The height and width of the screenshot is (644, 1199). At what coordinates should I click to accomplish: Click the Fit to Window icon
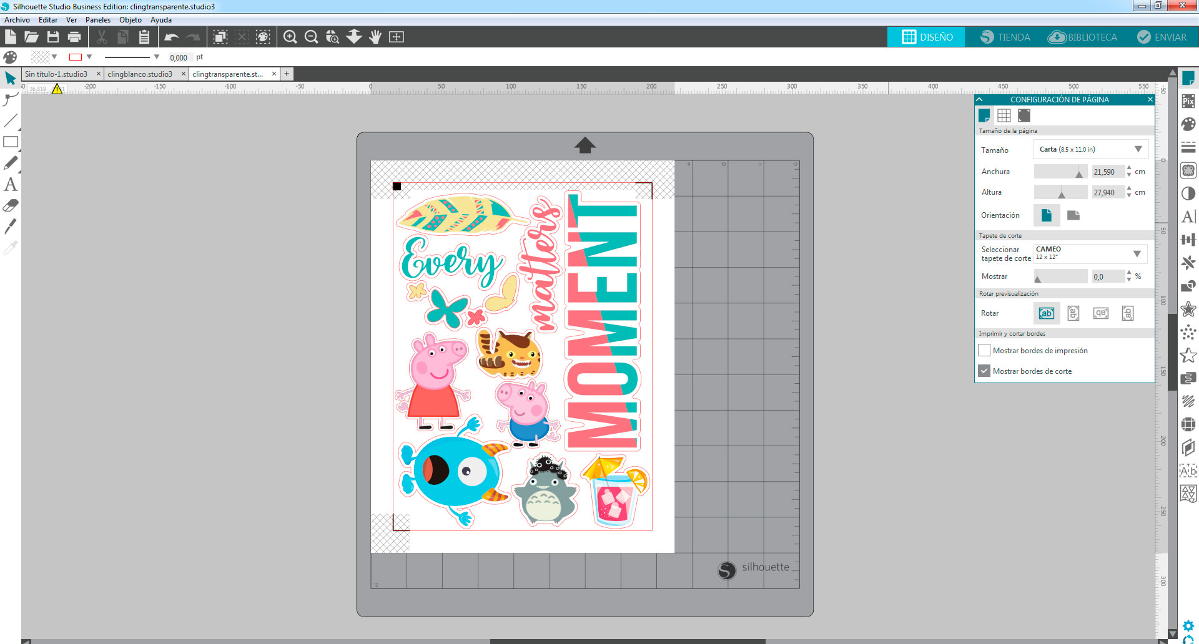click(x=397, y=37)
